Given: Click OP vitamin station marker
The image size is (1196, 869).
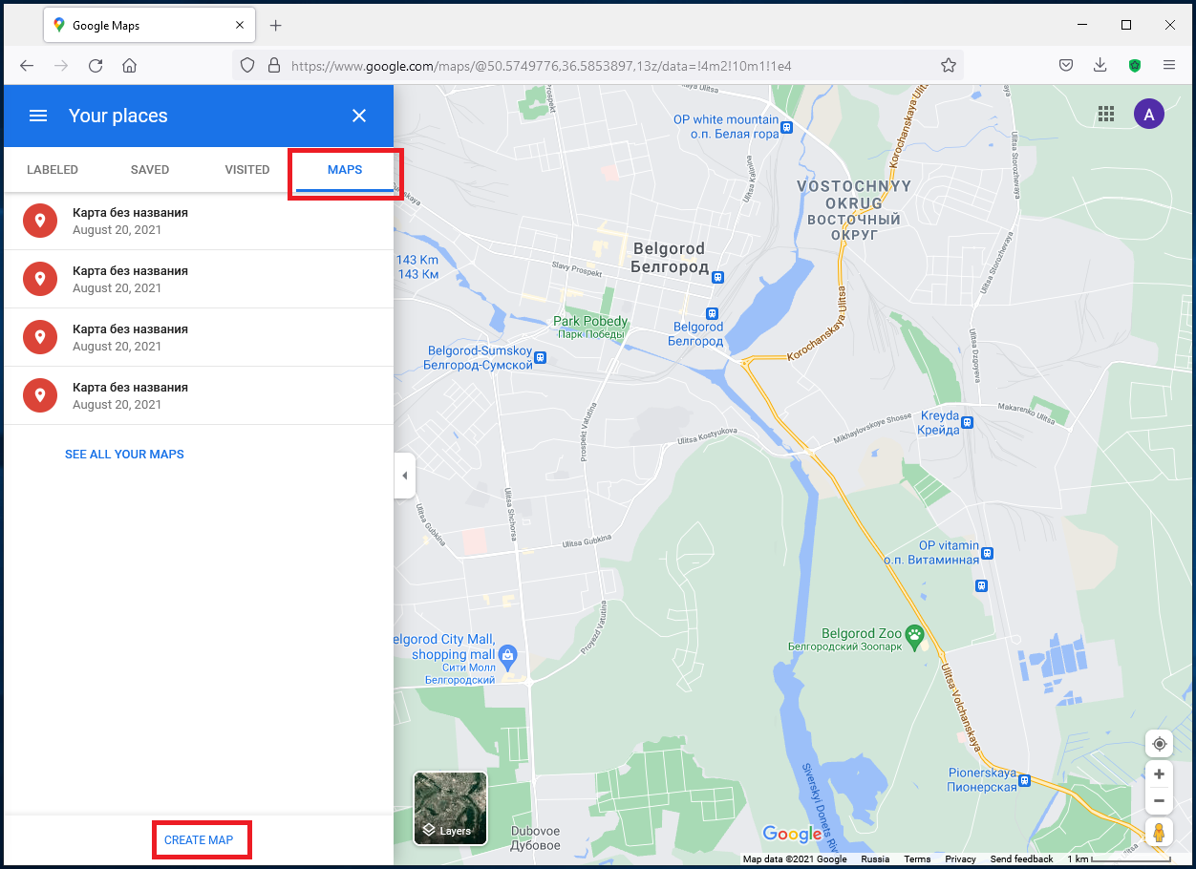Looking at the screenshot, I should tap(988, 553).
